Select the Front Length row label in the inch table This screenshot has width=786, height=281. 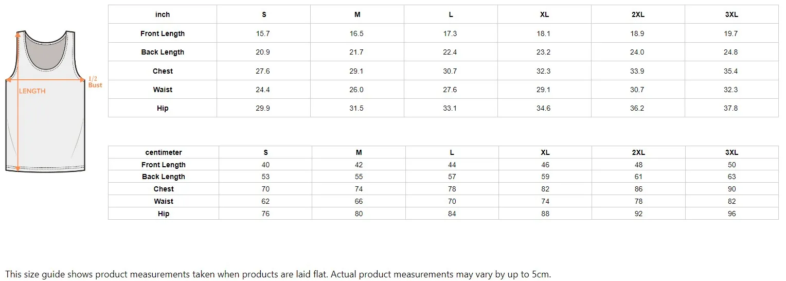pyautogui.click(x=163, y=33)
